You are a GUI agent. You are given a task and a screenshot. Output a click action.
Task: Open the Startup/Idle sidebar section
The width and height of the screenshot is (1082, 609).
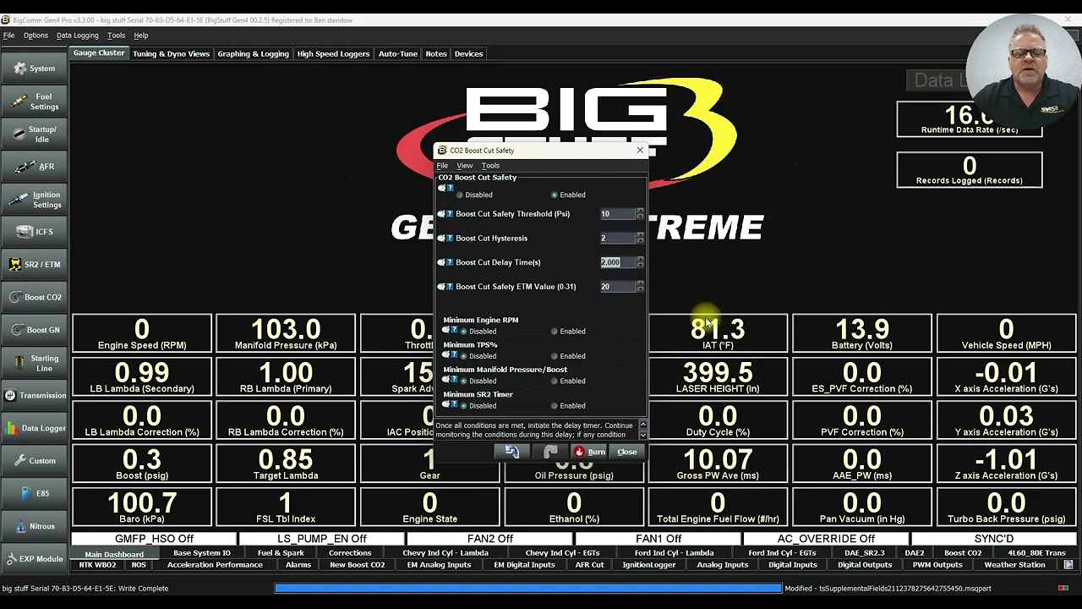(35, 134)
